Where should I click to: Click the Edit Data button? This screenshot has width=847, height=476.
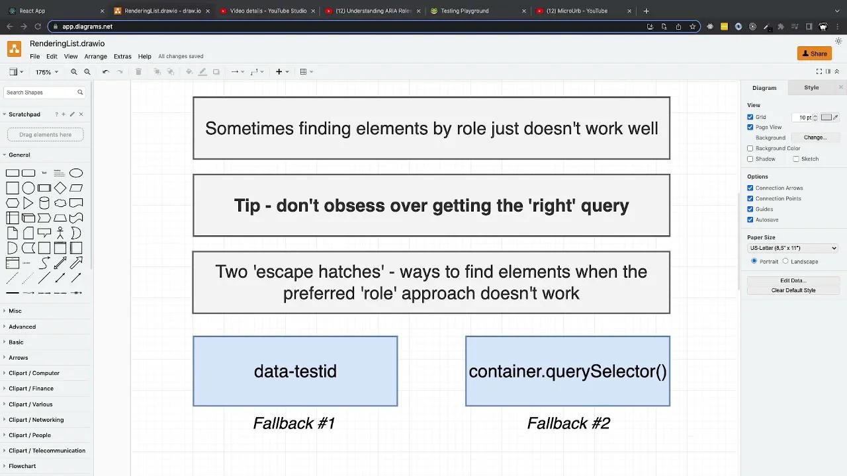(x=792, y=279)
